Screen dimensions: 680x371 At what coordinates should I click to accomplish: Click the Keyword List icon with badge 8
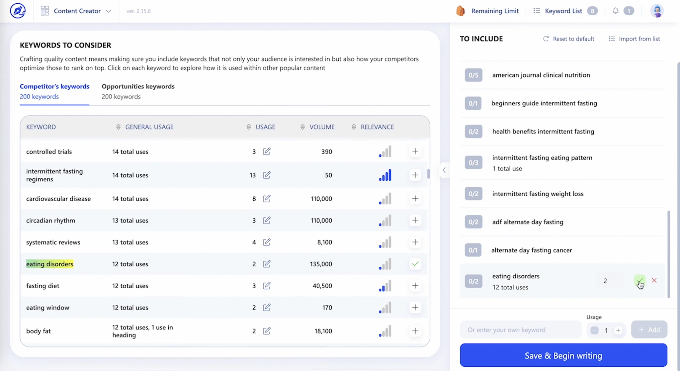[x=537, y=11]
